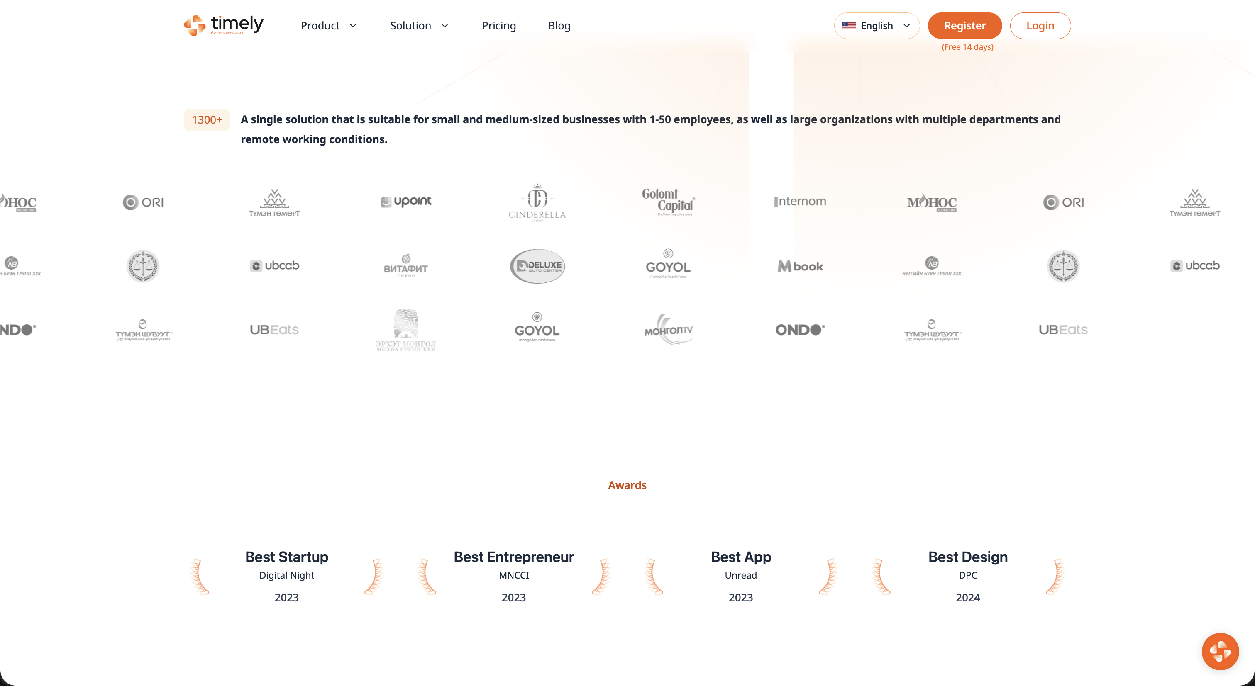The image size is (1255, 686).
Task: Click the Upoint company logo
Action: tap(406, 202)
